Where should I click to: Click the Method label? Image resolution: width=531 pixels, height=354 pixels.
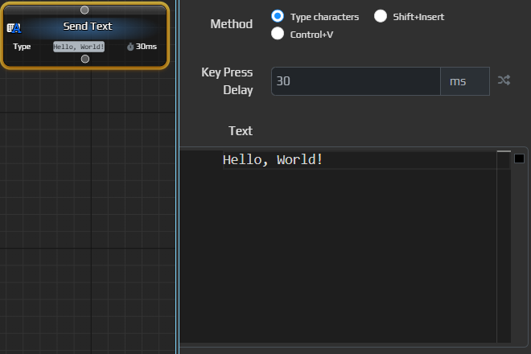[231, 24]
